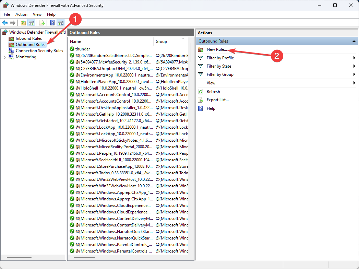Select Monitoring in the tree
The width and height of the screenshot is (359, 269).
point(26,57)
